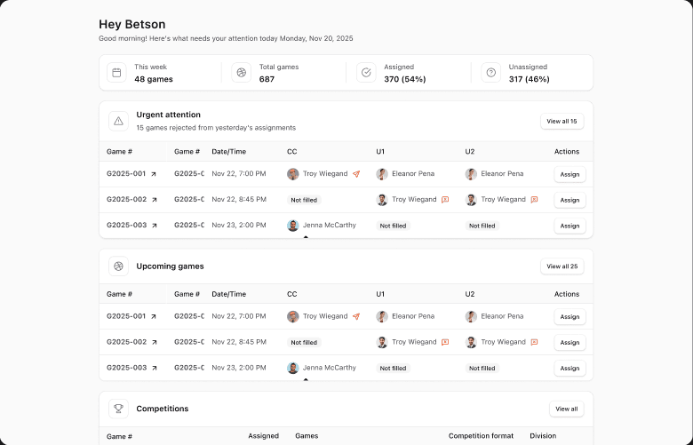This screenshot has height=445, width=693.
Task: Click Competition format column header
Action: [x=481, y=436]
